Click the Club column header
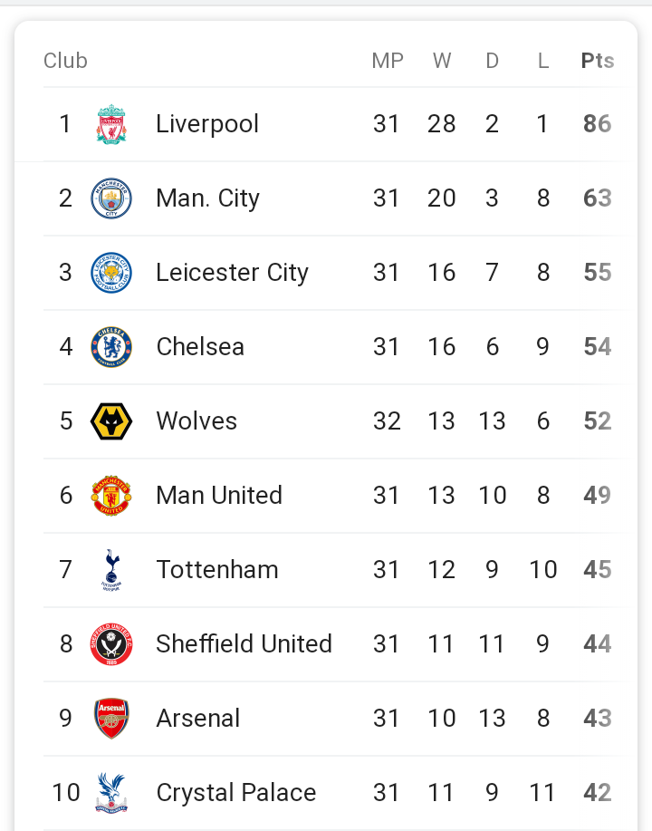The image size is (652, 831). point(65,61)
